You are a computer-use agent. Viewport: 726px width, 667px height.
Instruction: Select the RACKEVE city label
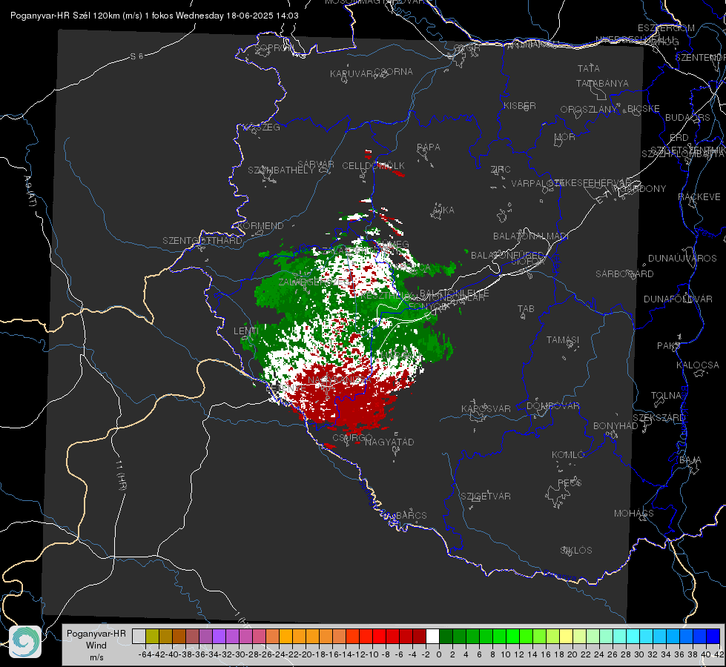pos(699,196)
